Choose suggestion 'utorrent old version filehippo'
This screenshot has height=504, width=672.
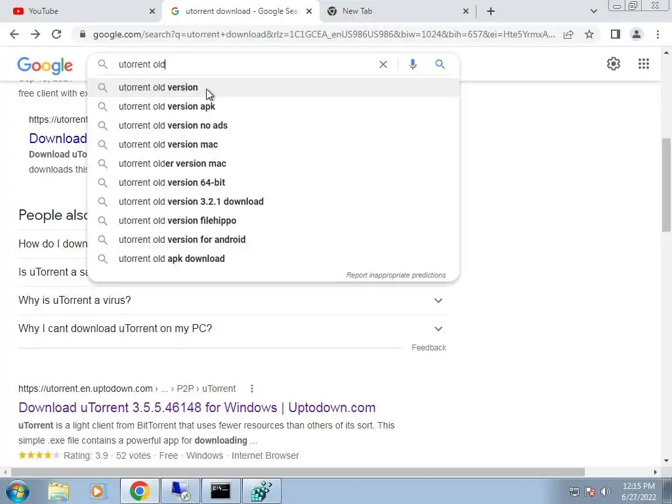click(274, 220)
